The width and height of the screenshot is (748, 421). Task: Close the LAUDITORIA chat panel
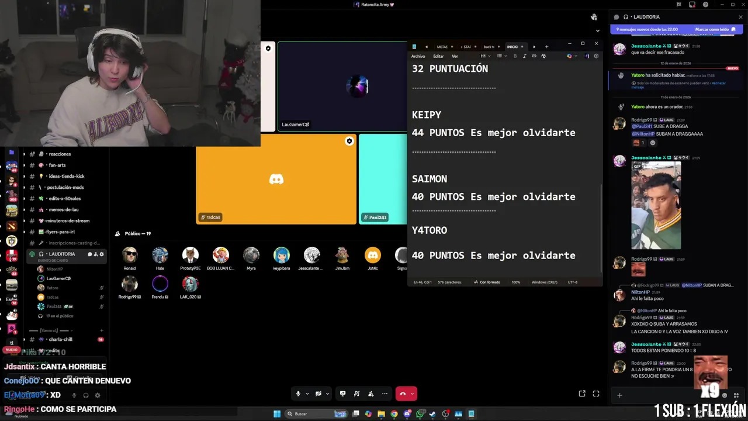click(740, 17)
